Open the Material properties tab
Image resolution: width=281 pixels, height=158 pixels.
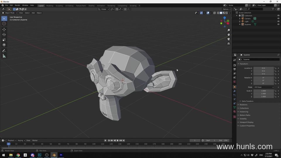tap(234, 111)
